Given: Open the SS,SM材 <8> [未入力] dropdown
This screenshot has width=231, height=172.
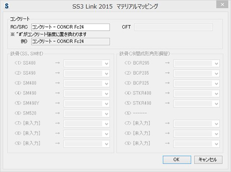Looking at the screenshot, I should pyautogui.click(x=87, y=134).
